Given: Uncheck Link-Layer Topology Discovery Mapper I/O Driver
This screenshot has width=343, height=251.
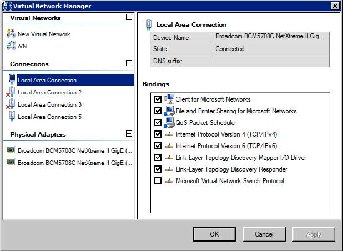Looking at the screenshot, I should point(158,157).
